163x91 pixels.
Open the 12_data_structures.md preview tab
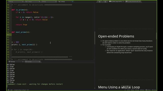point(133,2)
